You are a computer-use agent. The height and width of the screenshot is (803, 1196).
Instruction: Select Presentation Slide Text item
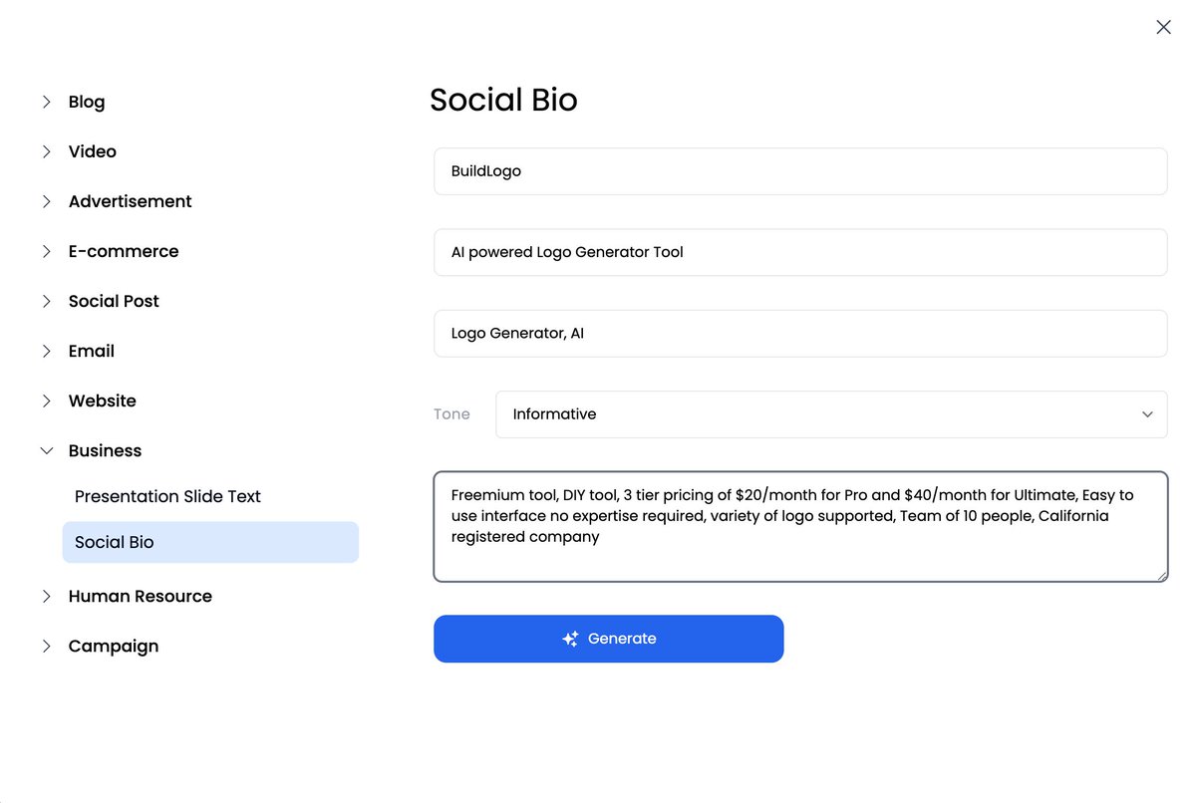click(167, 496)
